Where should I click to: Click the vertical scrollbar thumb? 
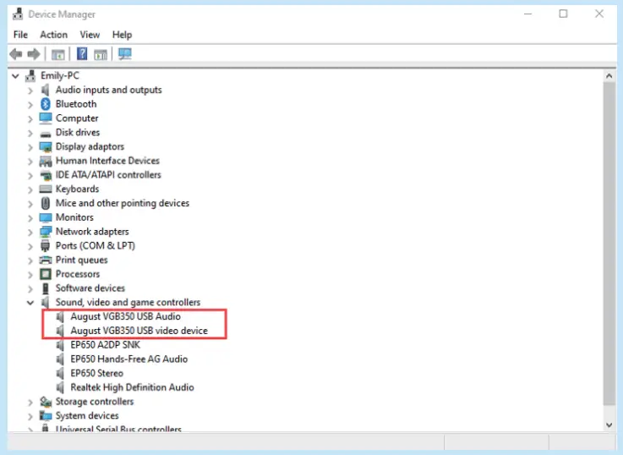coord(609,244)
